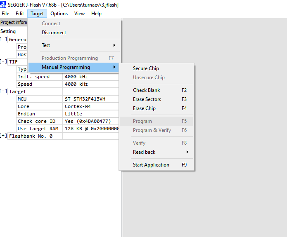Select the MCU row label
Viewport: 287px width, 237px height.
(x=40, y=99)
